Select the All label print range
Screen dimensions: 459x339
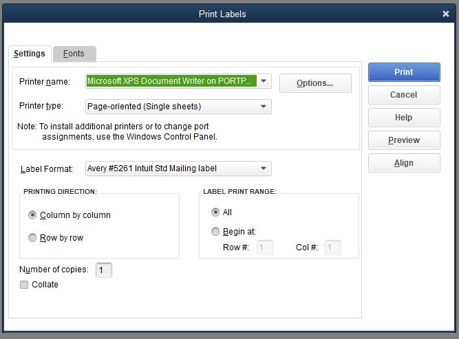point(215,212)
